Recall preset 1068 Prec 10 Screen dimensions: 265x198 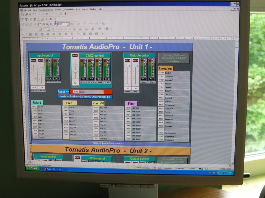pos(108,108)
